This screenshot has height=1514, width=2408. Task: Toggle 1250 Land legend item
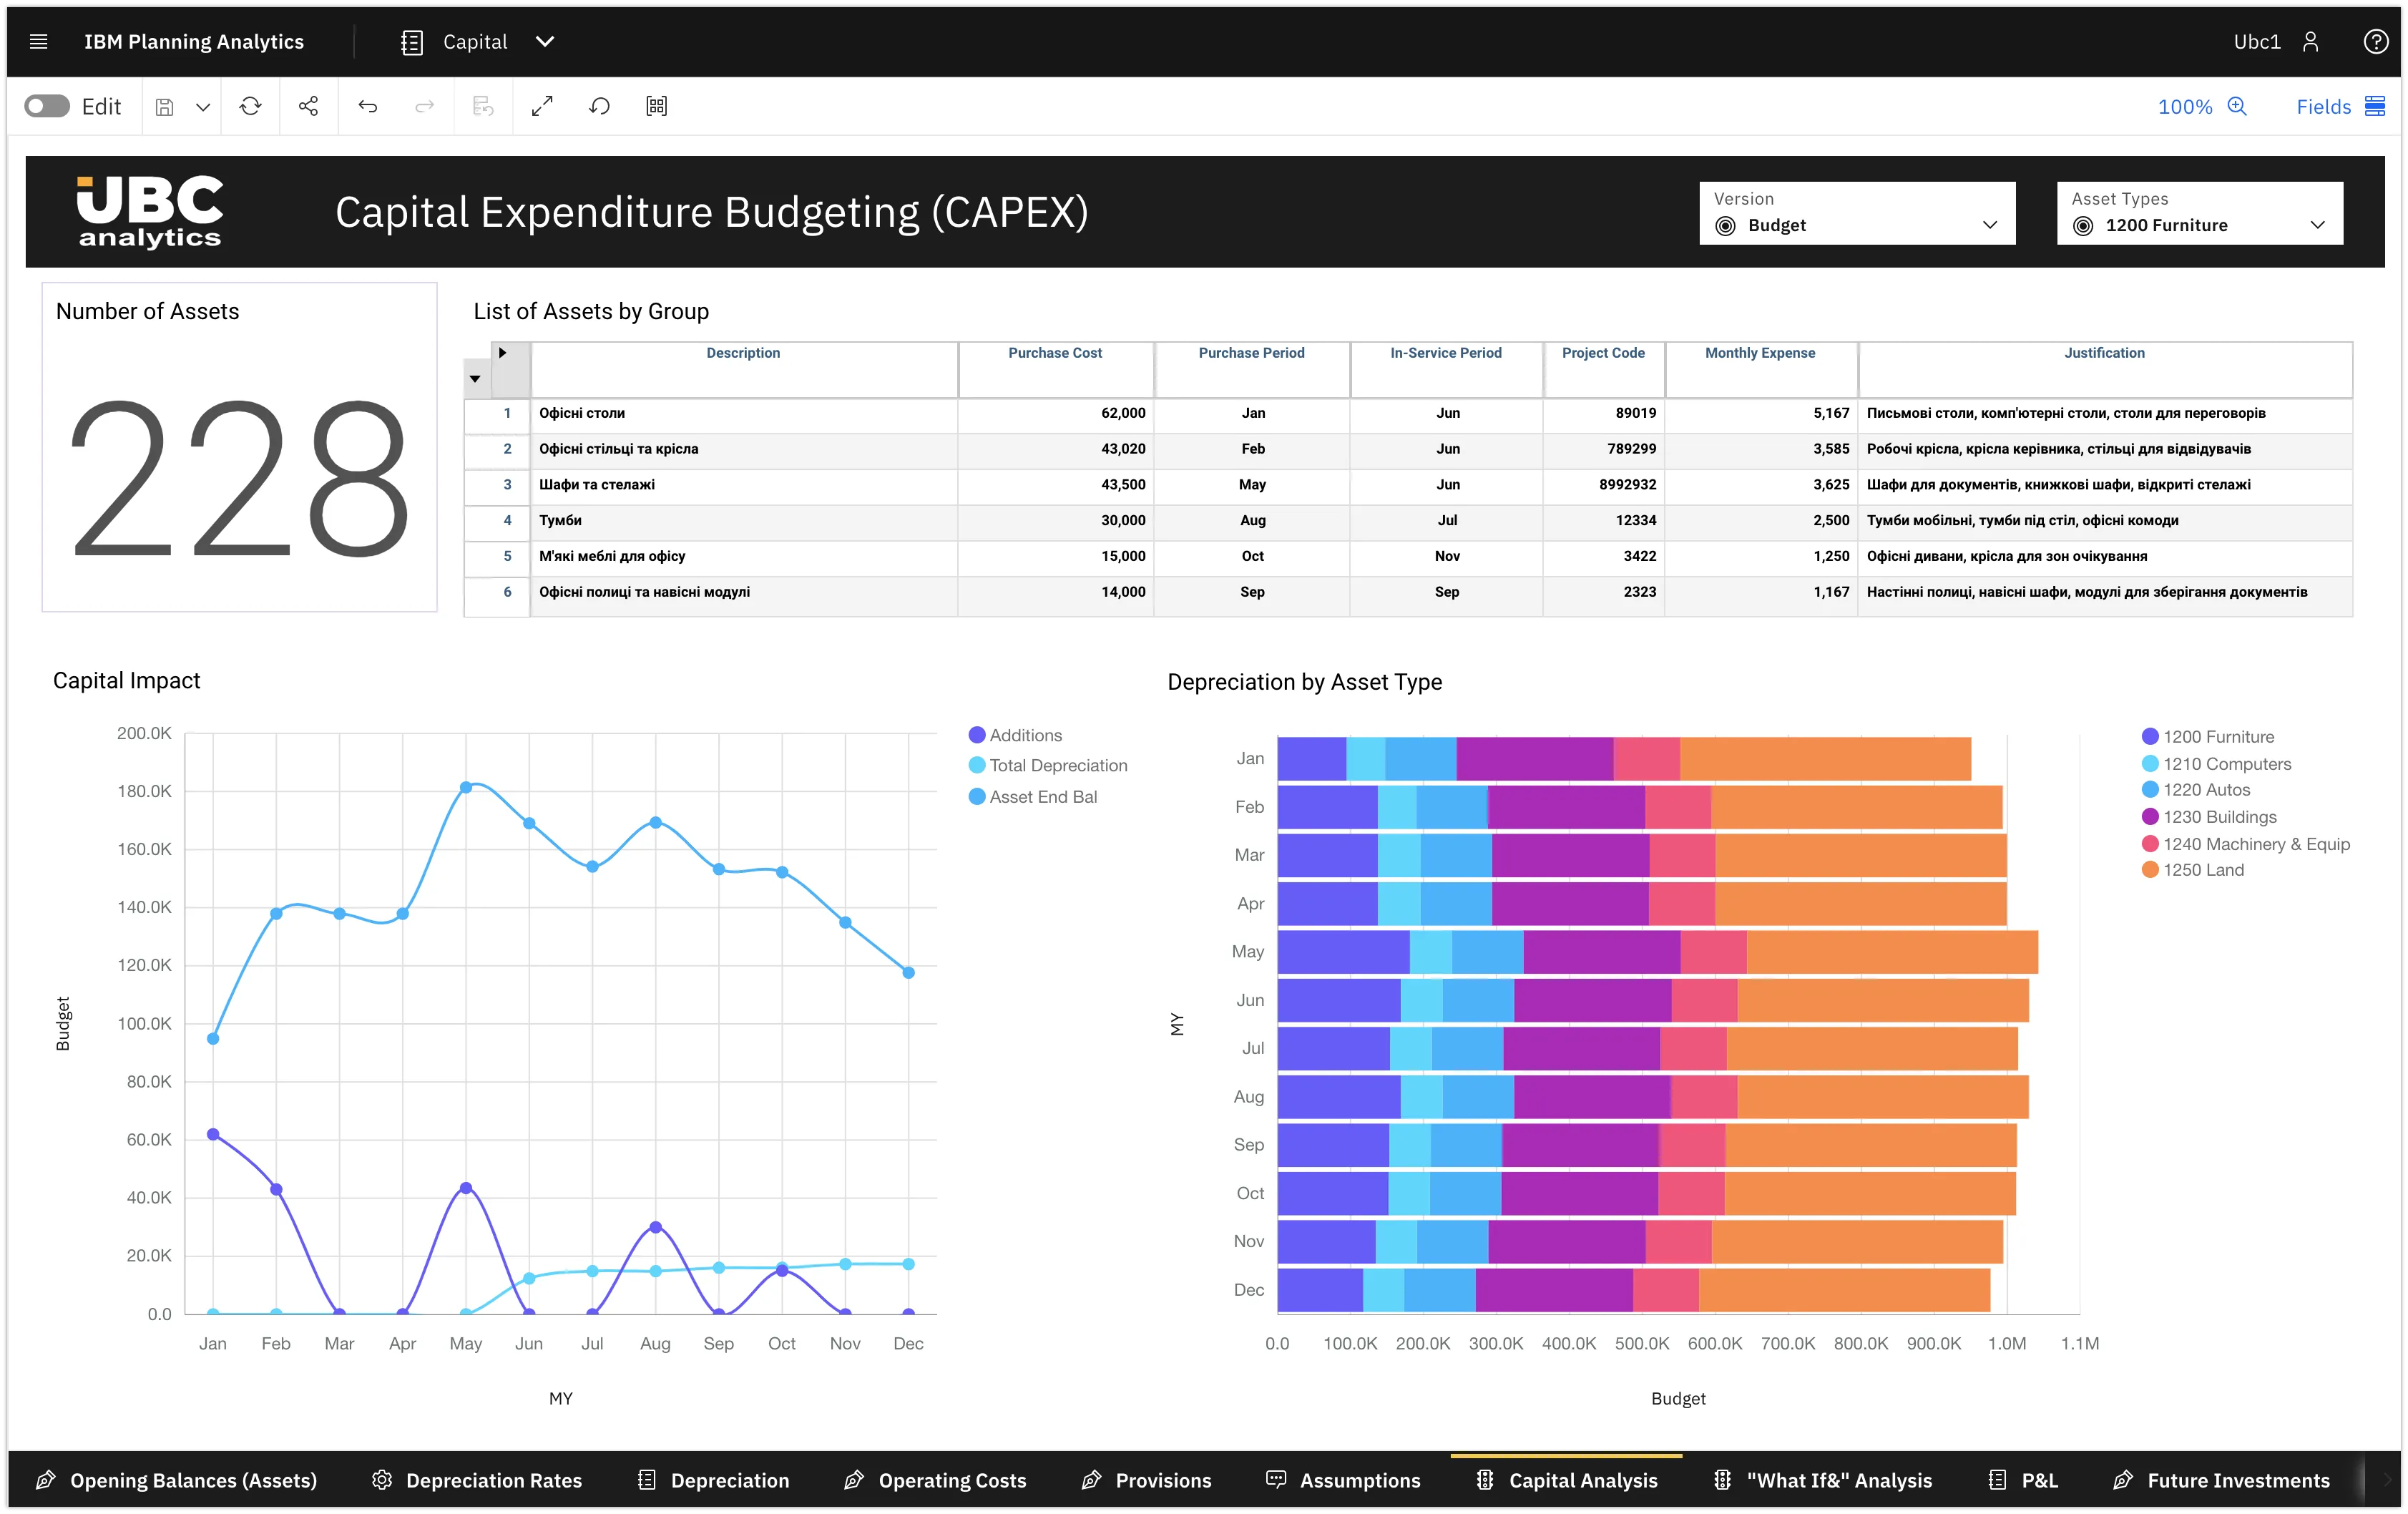2202,870
